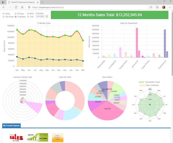Screen dimensions: 173x143
Task: Select the MTD radio button
Action: [x=28, y=14]
